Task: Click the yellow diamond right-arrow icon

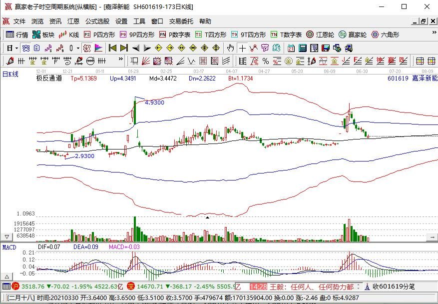Action: [170, 48]
